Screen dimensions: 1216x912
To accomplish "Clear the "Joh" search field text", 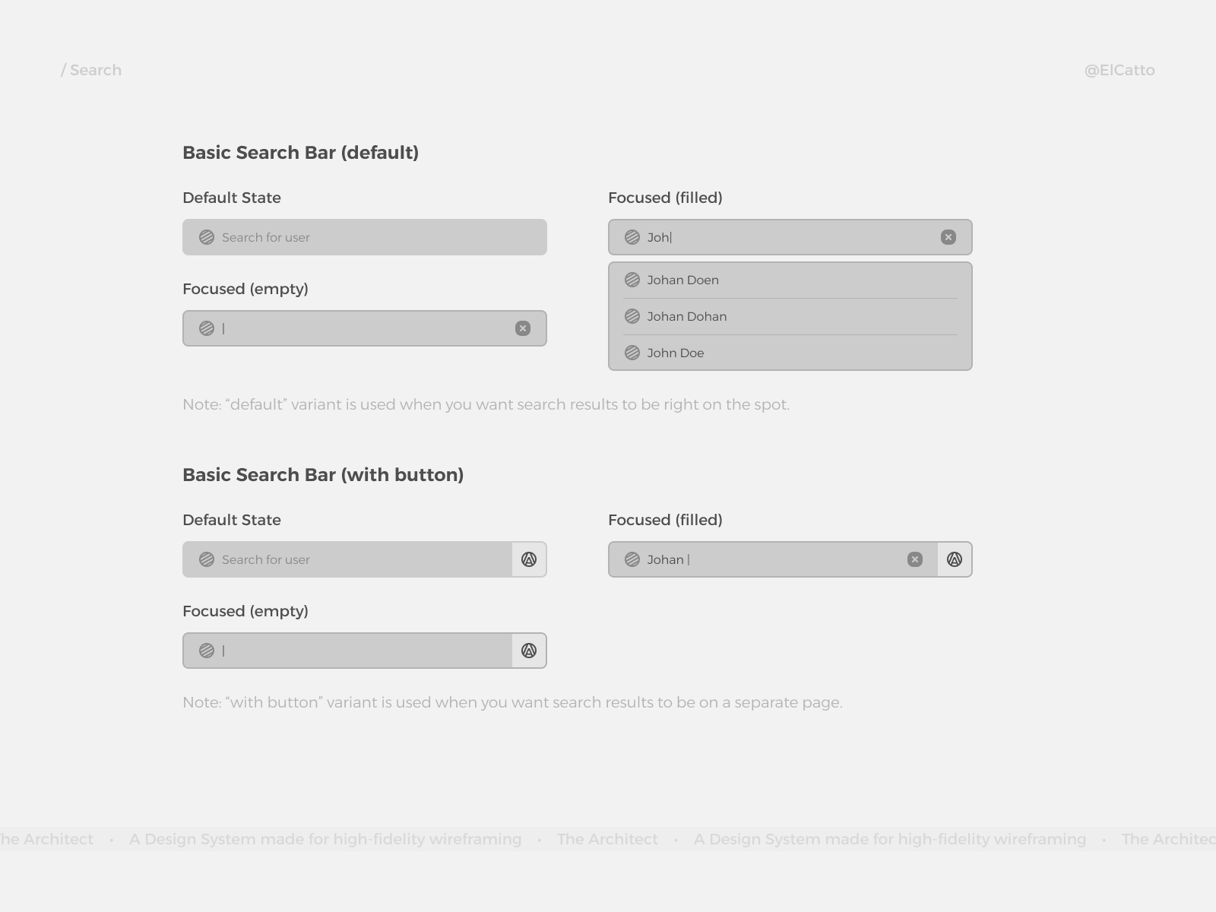I will 948,237.
